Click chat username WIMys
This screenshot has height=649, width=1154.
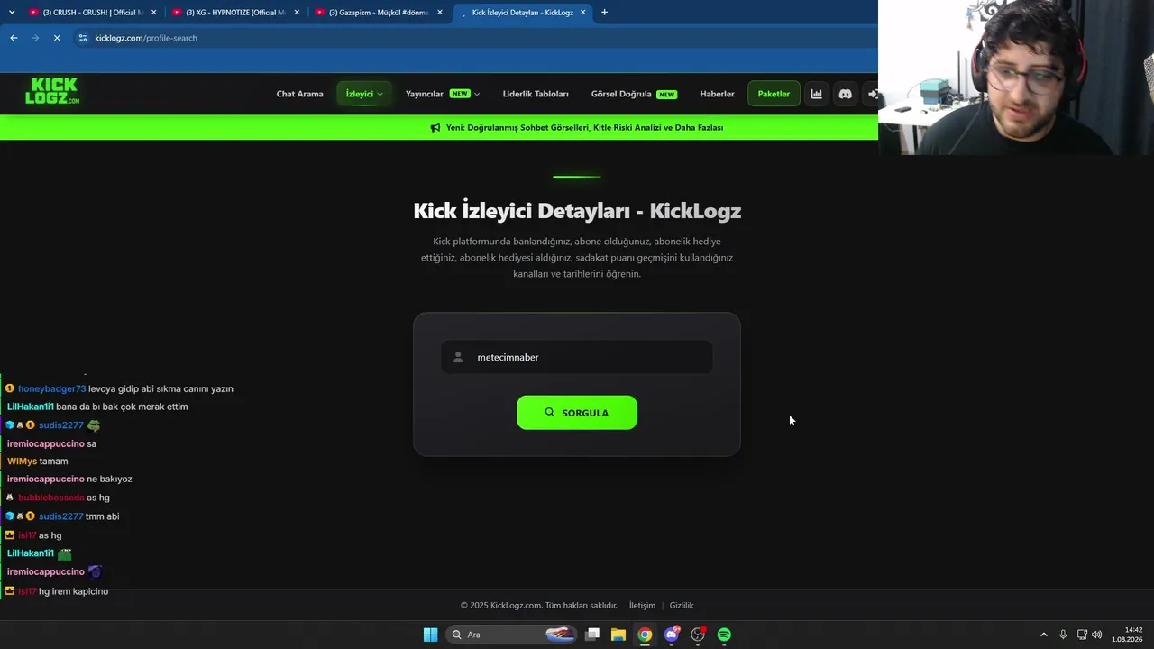tap(22, 462)
